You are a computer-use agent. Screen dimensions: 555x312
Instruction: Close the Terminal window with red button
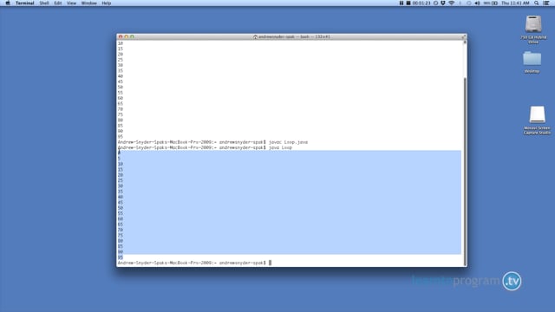(121, 36)
